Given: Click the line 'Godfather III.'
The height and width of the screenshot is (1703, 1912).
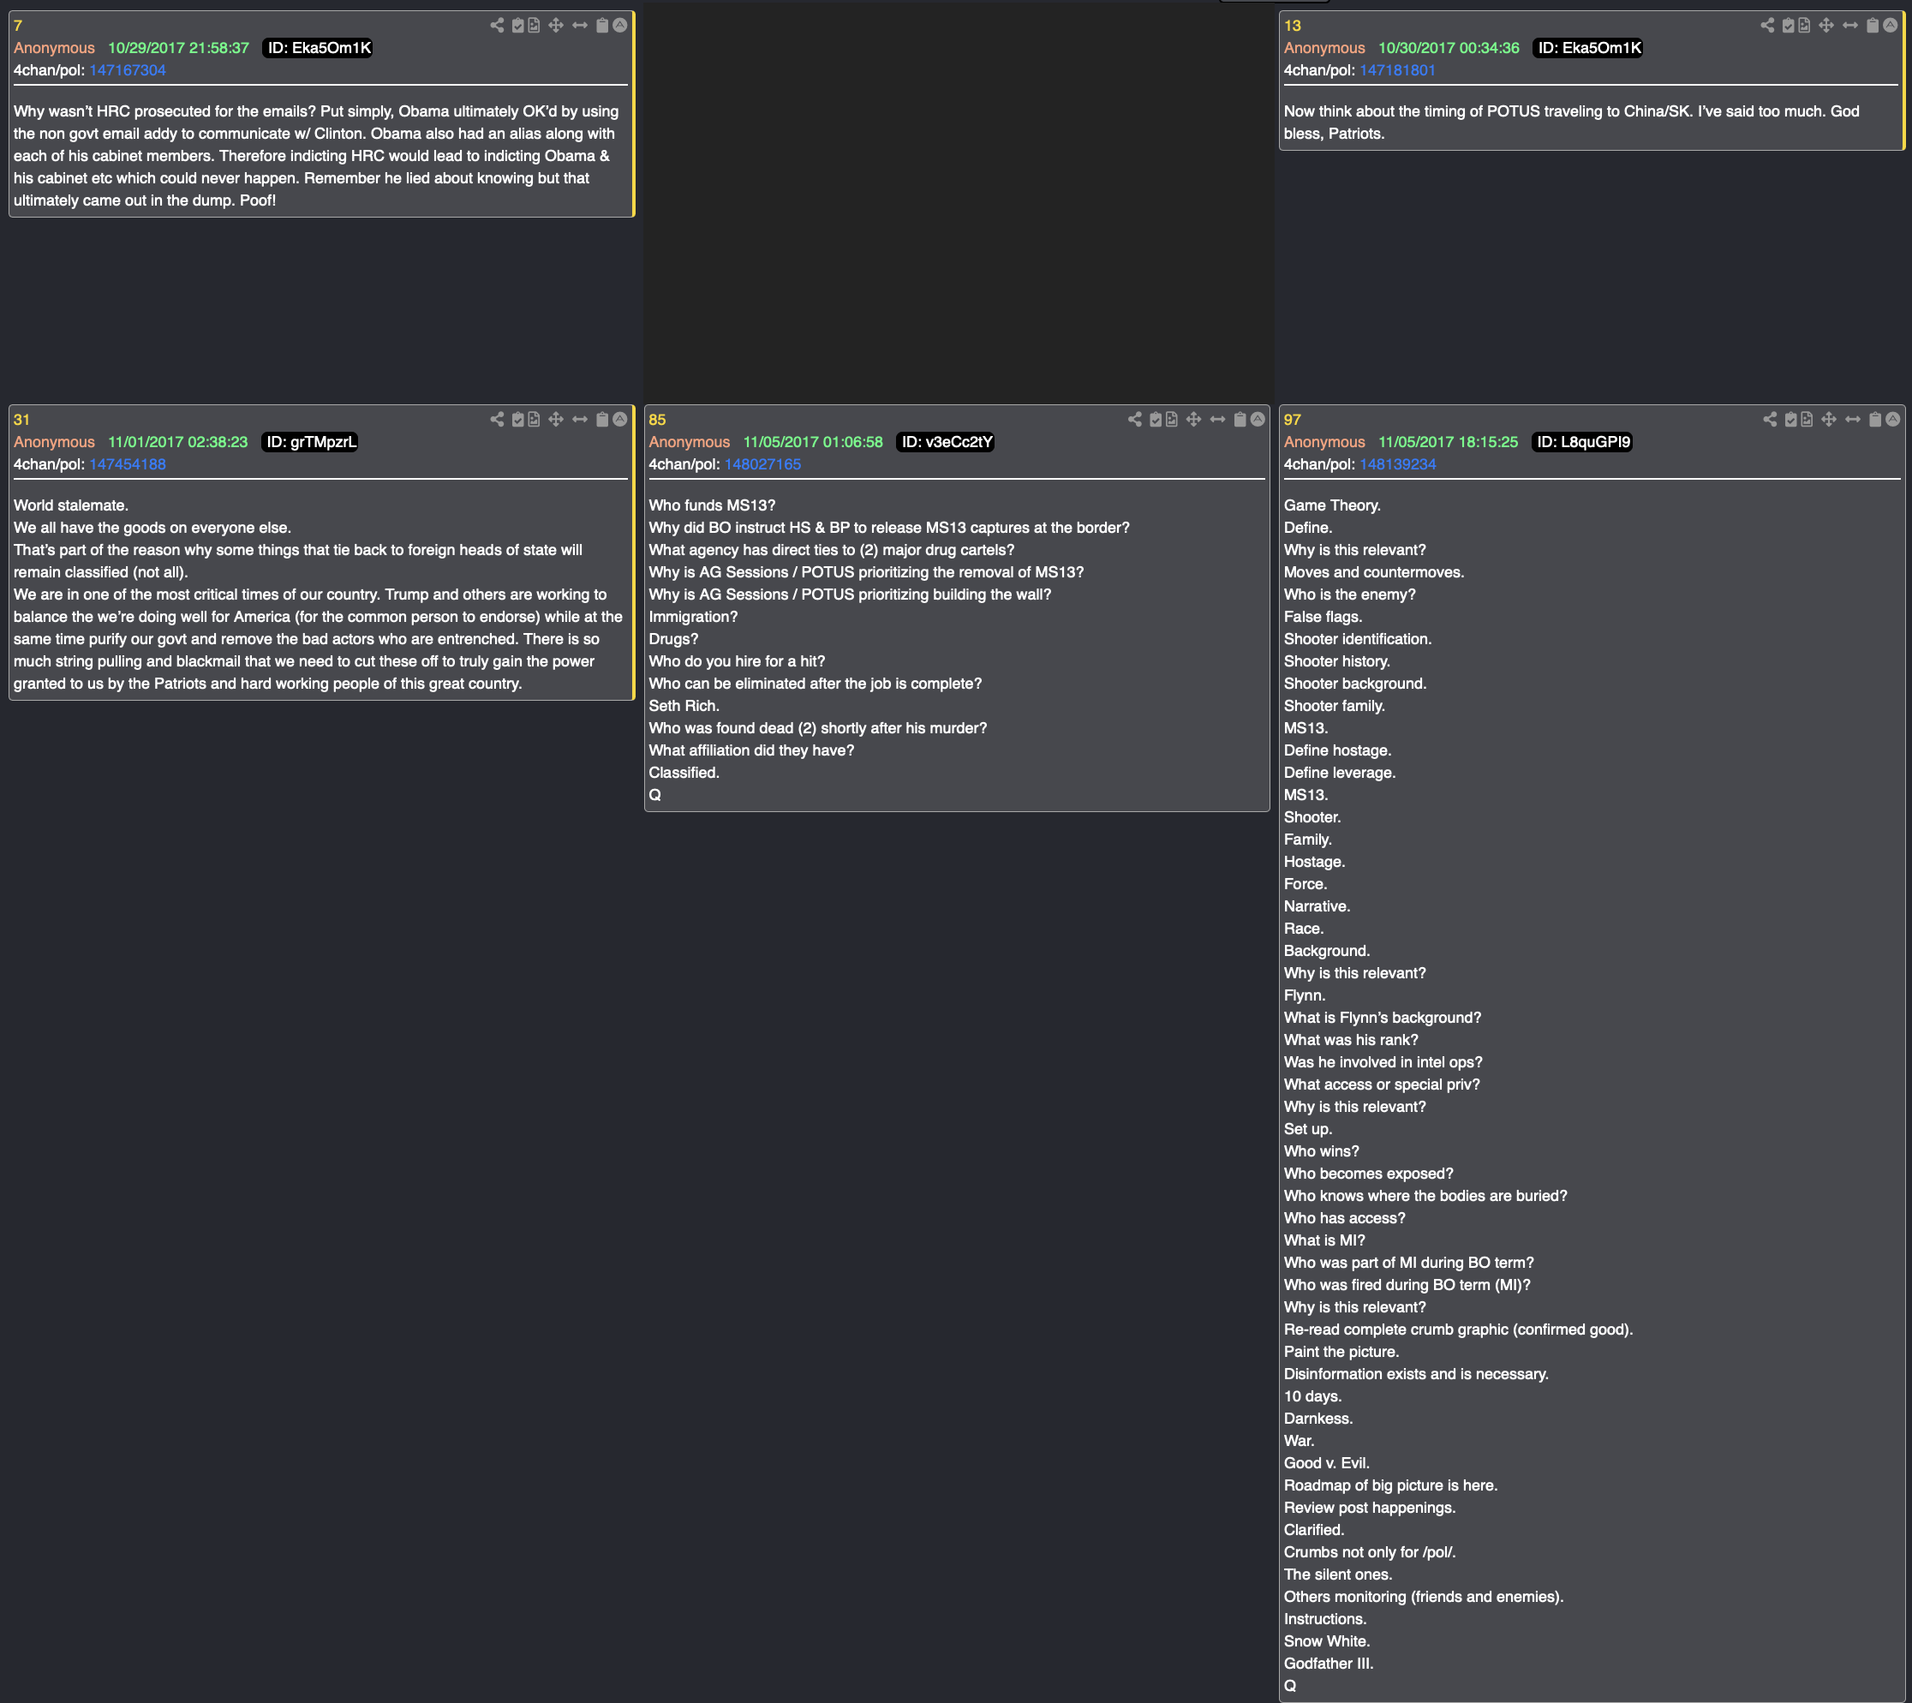Looking at the screenshot, I should pos(1329,1663).
